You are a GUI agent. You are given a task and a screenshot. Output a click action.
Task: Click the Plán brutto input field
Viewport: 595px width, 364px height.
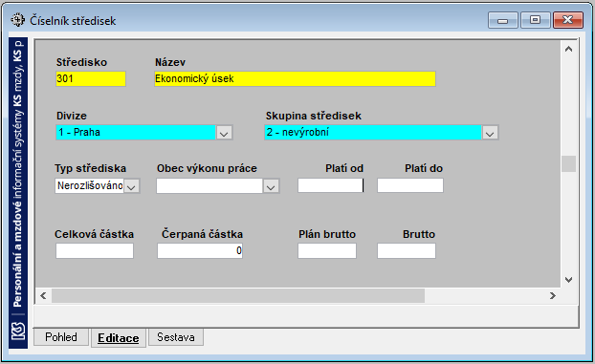[327, 250]
